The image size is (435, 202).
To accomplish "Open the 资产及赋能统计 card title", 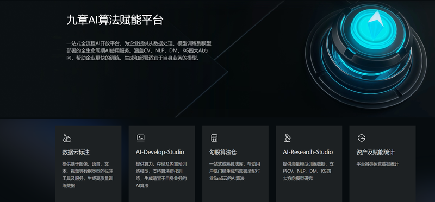I will coord(375,152).
